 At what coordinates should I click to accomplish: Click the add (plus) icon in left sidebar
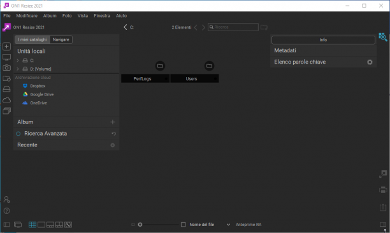tap(7, 46)
